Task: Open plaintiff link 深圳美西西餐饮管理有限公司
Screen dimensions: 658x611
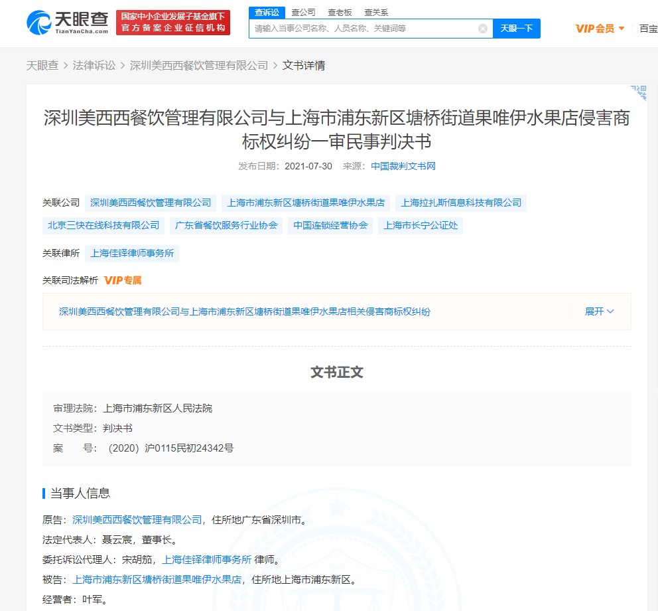Action: coord(137,520)
